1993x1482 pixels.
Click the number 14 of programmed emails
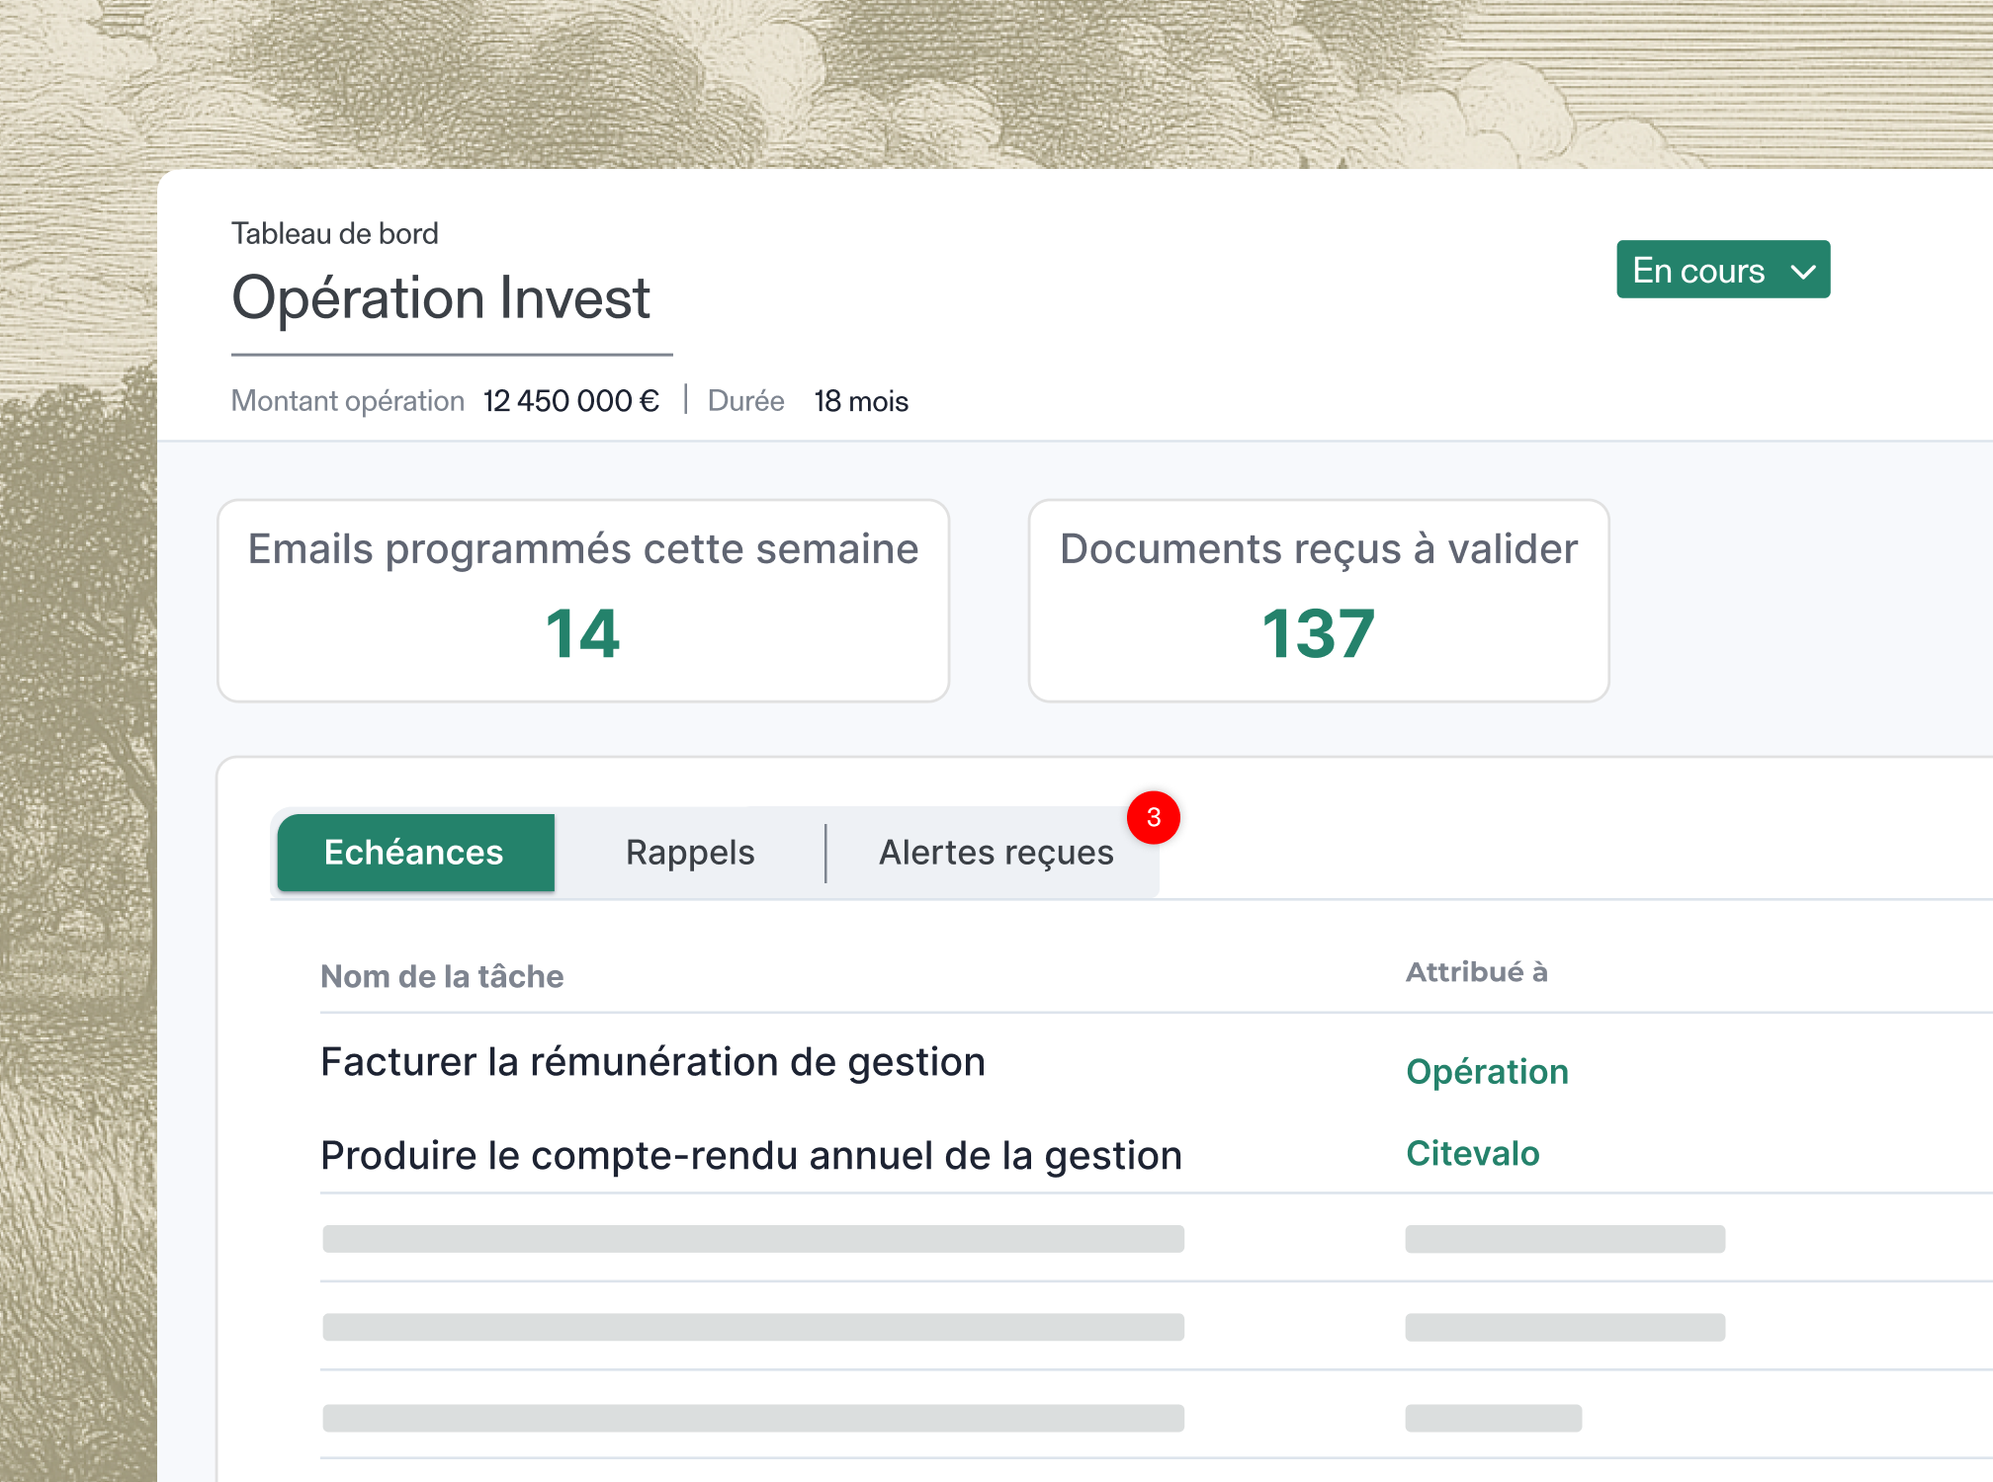point(582,633)
